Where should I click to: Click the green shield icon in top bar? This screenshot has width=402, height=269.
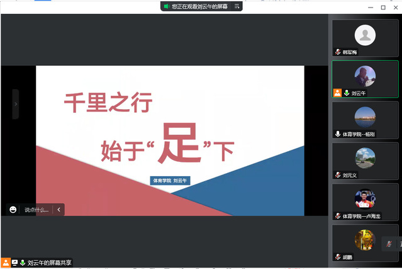tap(167, 6)
